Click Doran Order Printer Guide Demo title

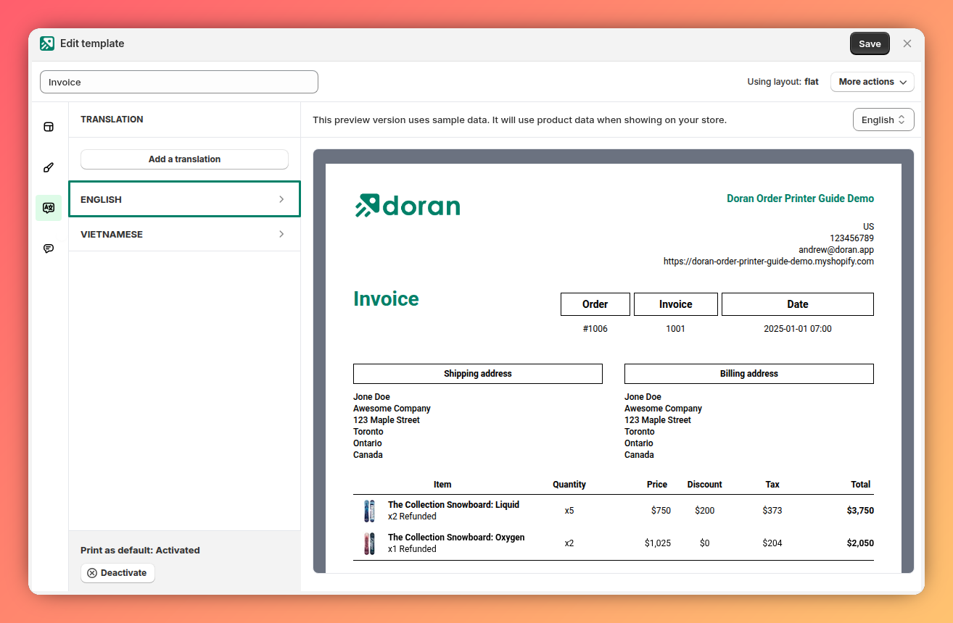pyautogui.click(x=801, y=198)
